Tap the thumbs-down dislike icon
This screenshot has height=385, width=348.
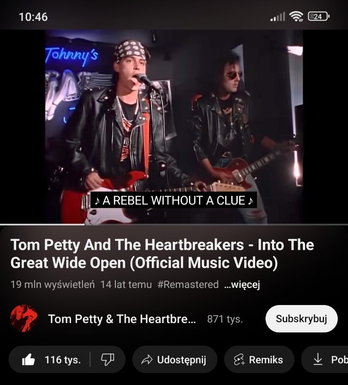tap(107, 360)
